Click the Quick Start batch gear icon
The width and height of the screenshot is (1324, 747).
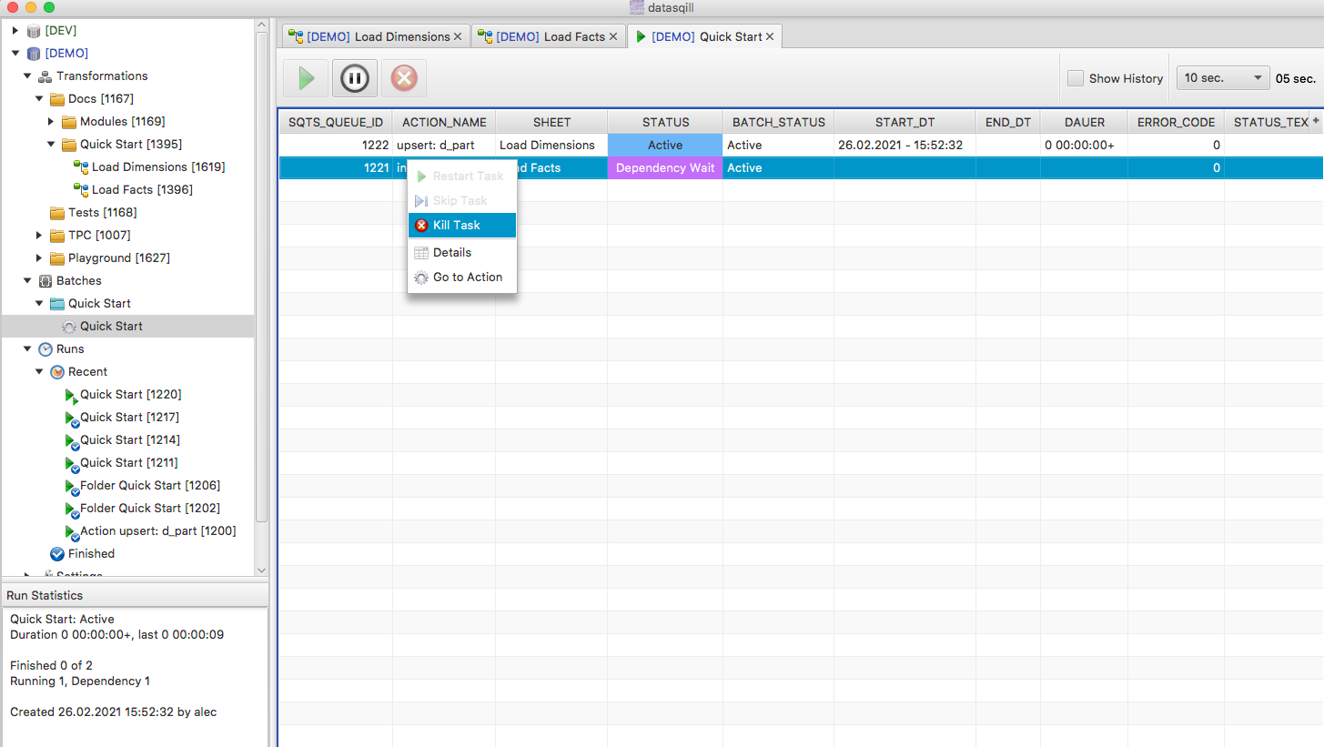(69, 327)
